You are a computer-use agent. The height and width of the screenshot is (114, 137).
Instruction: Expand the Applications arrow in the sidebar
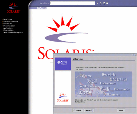(x=2, y=28)
